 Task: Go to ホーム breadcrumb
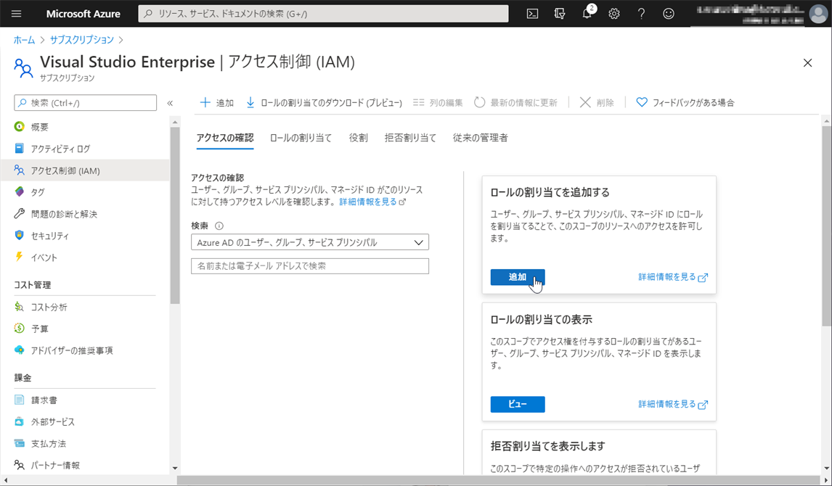[24, 40]
